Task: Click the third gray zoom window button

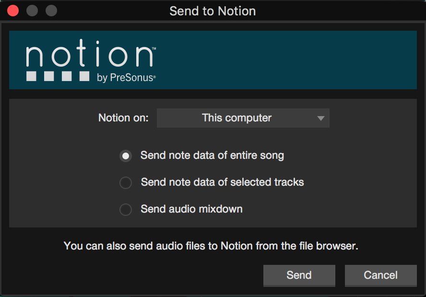Action: (51, 11)
